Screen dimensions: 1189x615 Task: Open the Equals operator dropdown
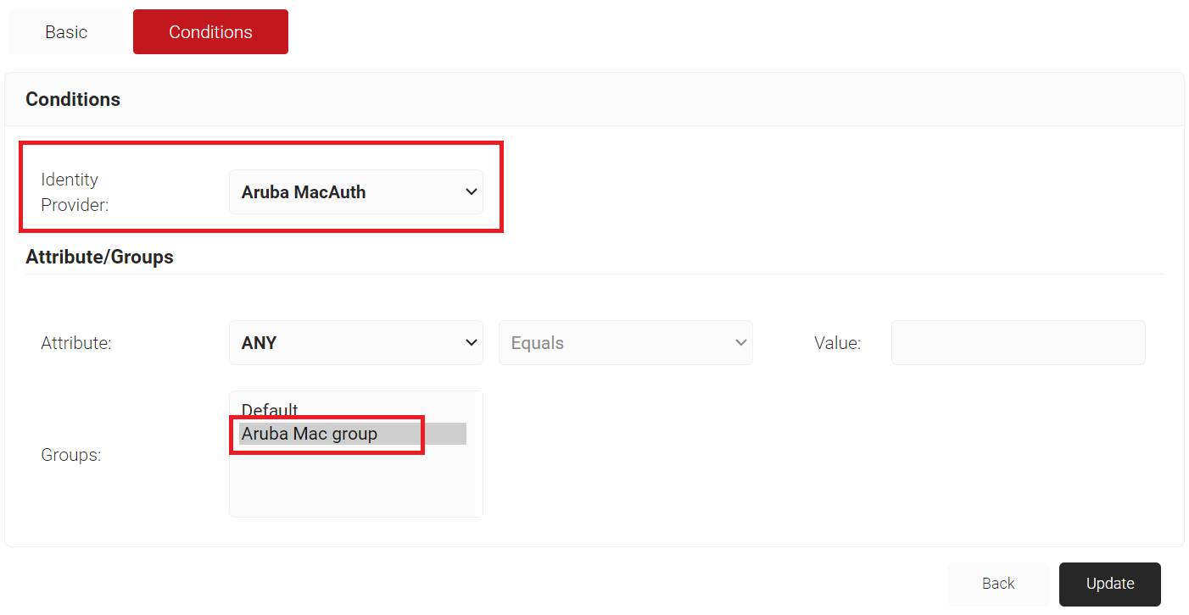[626, 343]
